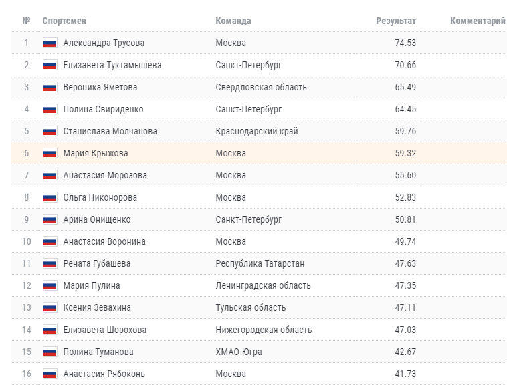The image size is (507, 391).
Task: Click the Комментарий column header
Action: click(478, 21)
